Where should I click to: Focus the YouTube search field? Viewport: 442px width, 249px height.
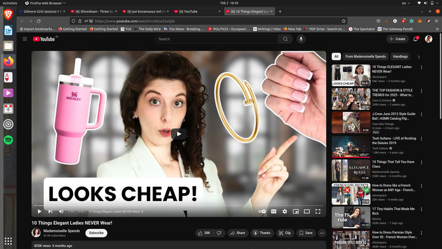216,39
